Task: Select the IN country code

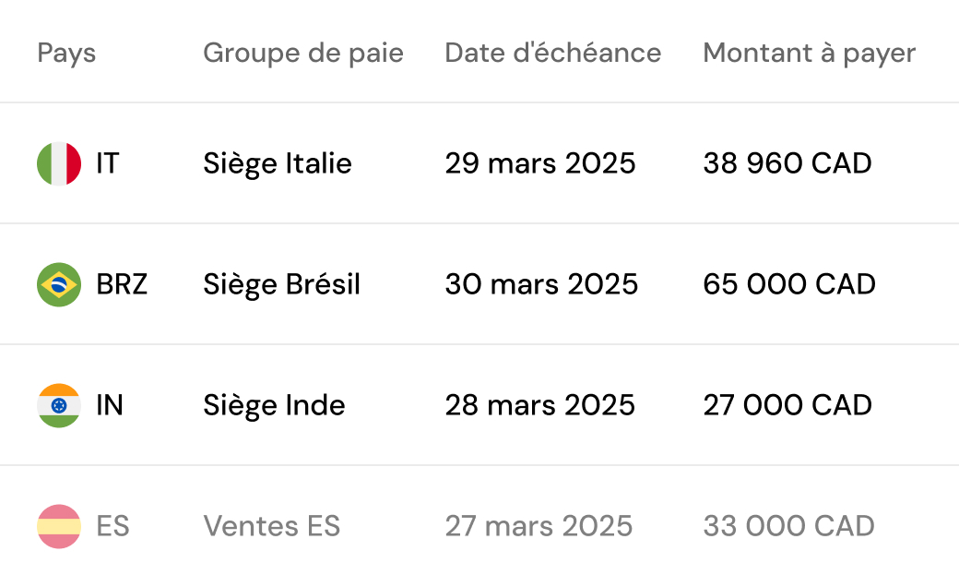Action: [110, 405]
